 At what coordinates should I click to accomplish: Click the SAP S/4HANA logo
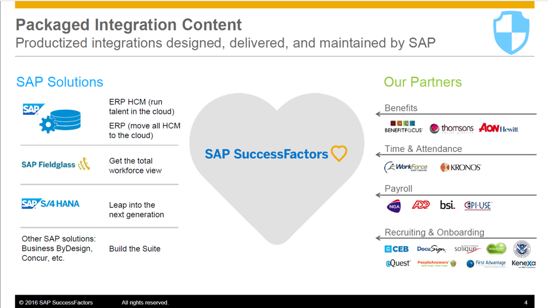(x=51, y=203)
